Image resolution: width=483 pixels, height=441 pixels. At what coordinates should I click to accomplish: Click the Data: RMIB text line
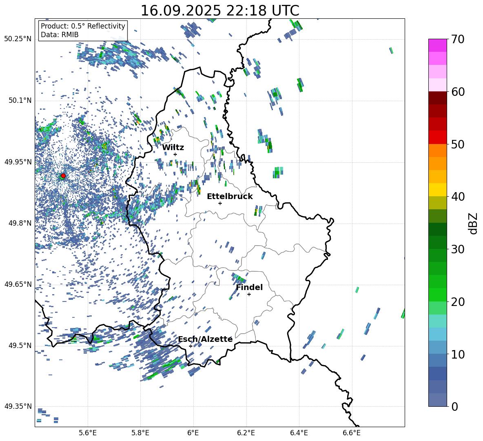click(x=60, y=35)
